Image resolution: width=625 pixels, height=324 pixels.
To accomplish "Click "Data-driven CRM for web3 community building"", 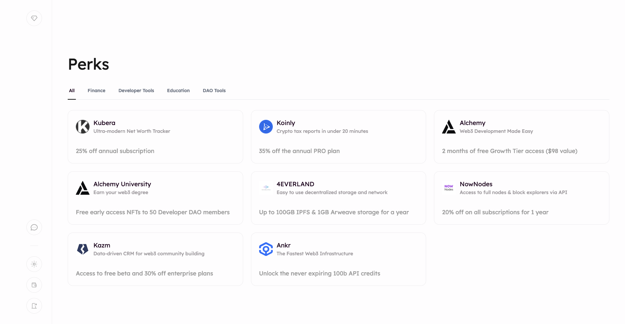I will [149, 254].
